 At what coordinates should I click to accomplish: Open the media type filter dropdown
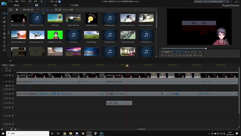click(31, 10)
